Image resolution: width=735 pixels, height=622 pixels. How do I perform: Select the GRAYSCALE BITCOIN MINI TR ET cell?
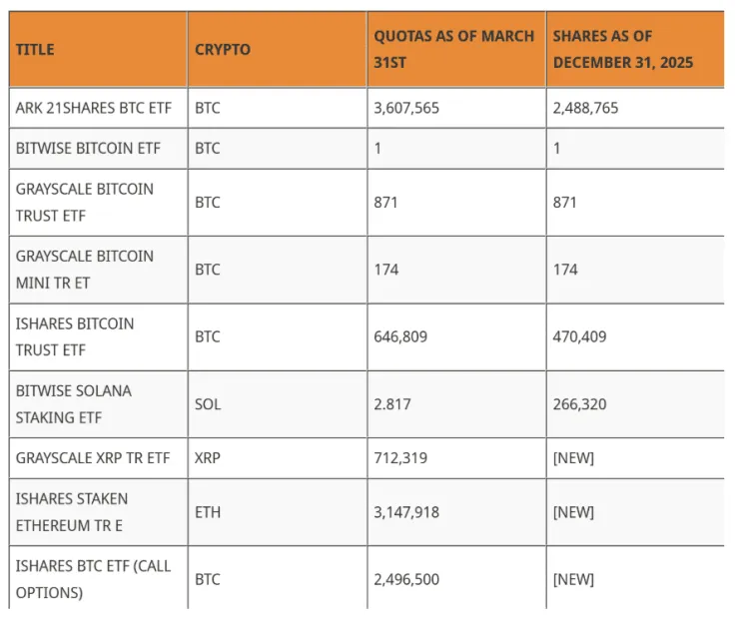pos(99,270)
